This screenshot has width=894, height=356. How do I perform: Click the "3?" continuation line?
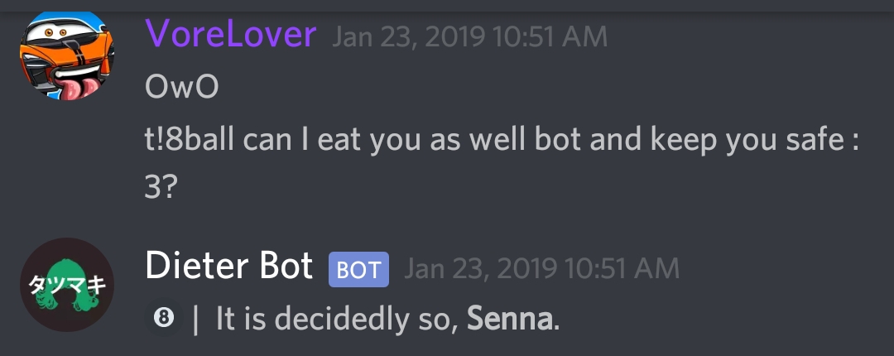click(x=159, y=189)
